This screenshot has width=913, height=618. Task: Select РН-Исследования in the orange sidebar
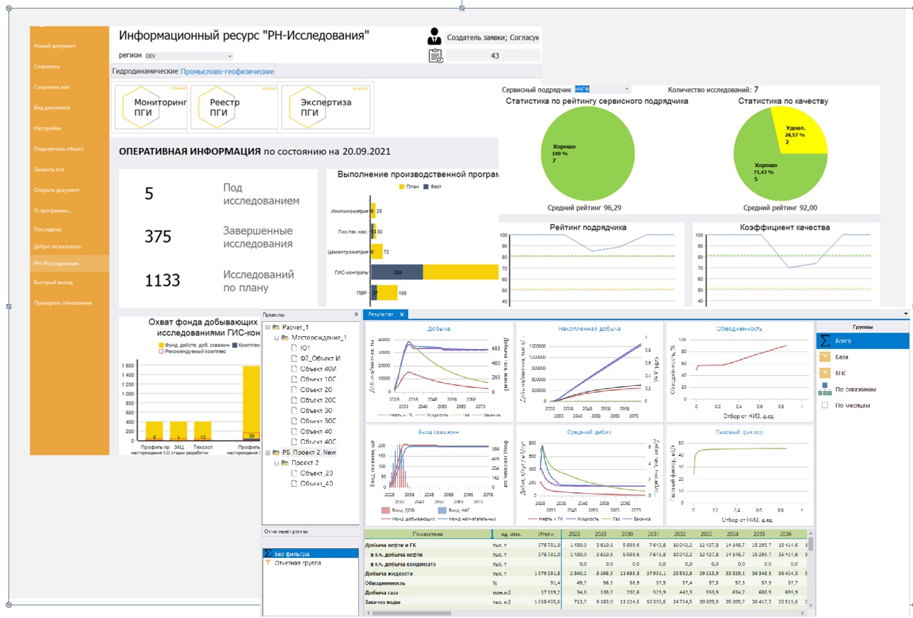click(x=56, y=263)
